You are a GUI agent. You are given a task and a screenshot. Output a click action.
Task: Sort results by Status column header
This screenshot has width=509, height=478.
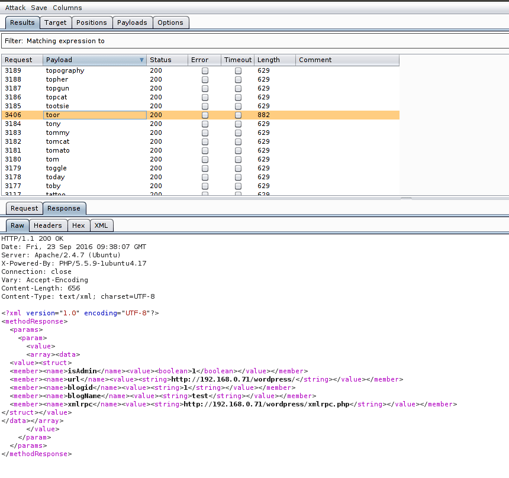click(160, 60)
